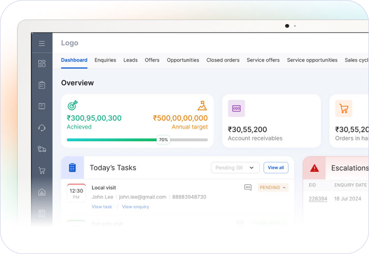Open the Pending (9) filter dropdown
The height and width of the screenshot is (254, 369).
(x=235, y=168)
